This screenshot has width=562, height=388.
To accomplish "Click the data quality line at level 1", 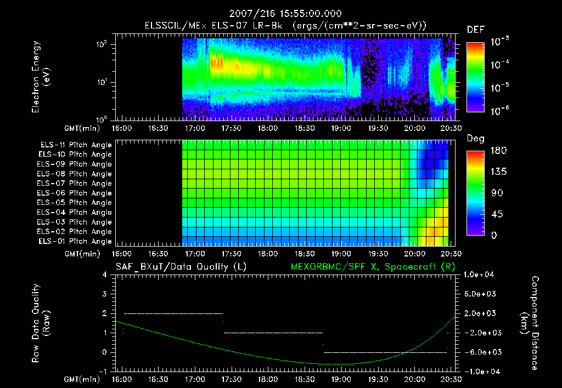I will (x=273, y=333).
